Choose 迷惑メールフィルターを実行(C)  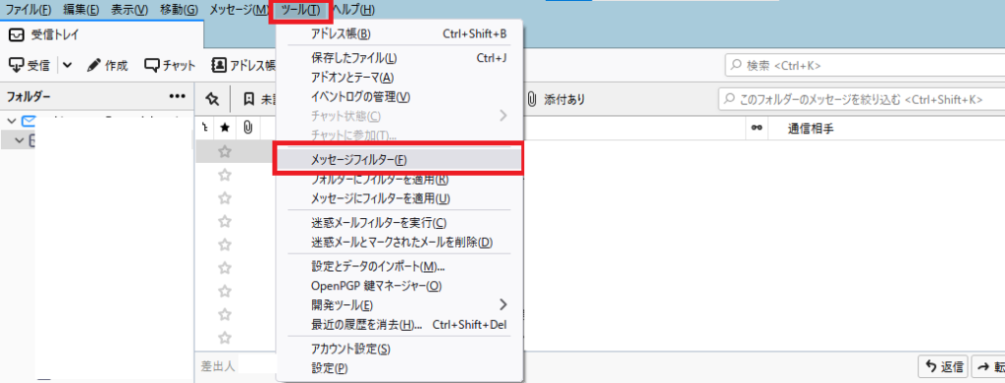399,223
